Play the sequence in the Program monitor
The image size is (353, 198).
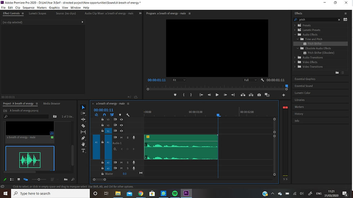(x=217, y=95)
